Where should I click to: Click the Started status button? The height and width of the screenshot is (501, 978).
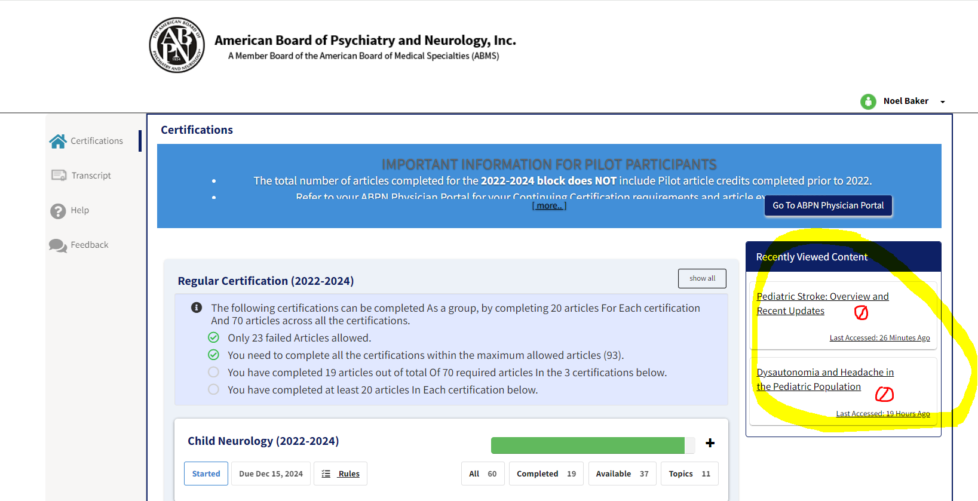(206, 474)
